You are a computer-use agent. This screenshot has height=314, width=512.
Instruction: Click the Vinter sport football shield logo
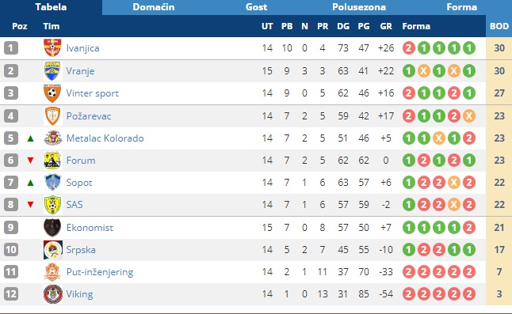[52, 93]
